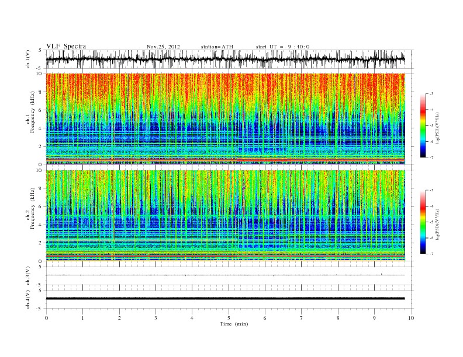Select the ch.1 "Frequency (kHz)" axis label

(x=32, y=112)
